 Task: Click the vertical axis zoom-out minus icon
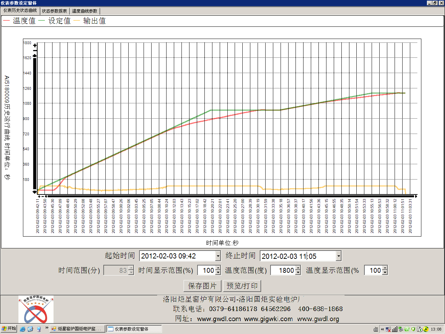click(35, 50)
